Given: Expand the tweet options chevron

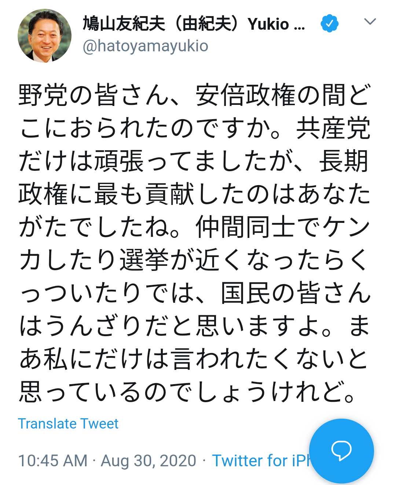Looking at the screenshot, I should [x=370, y=22].
